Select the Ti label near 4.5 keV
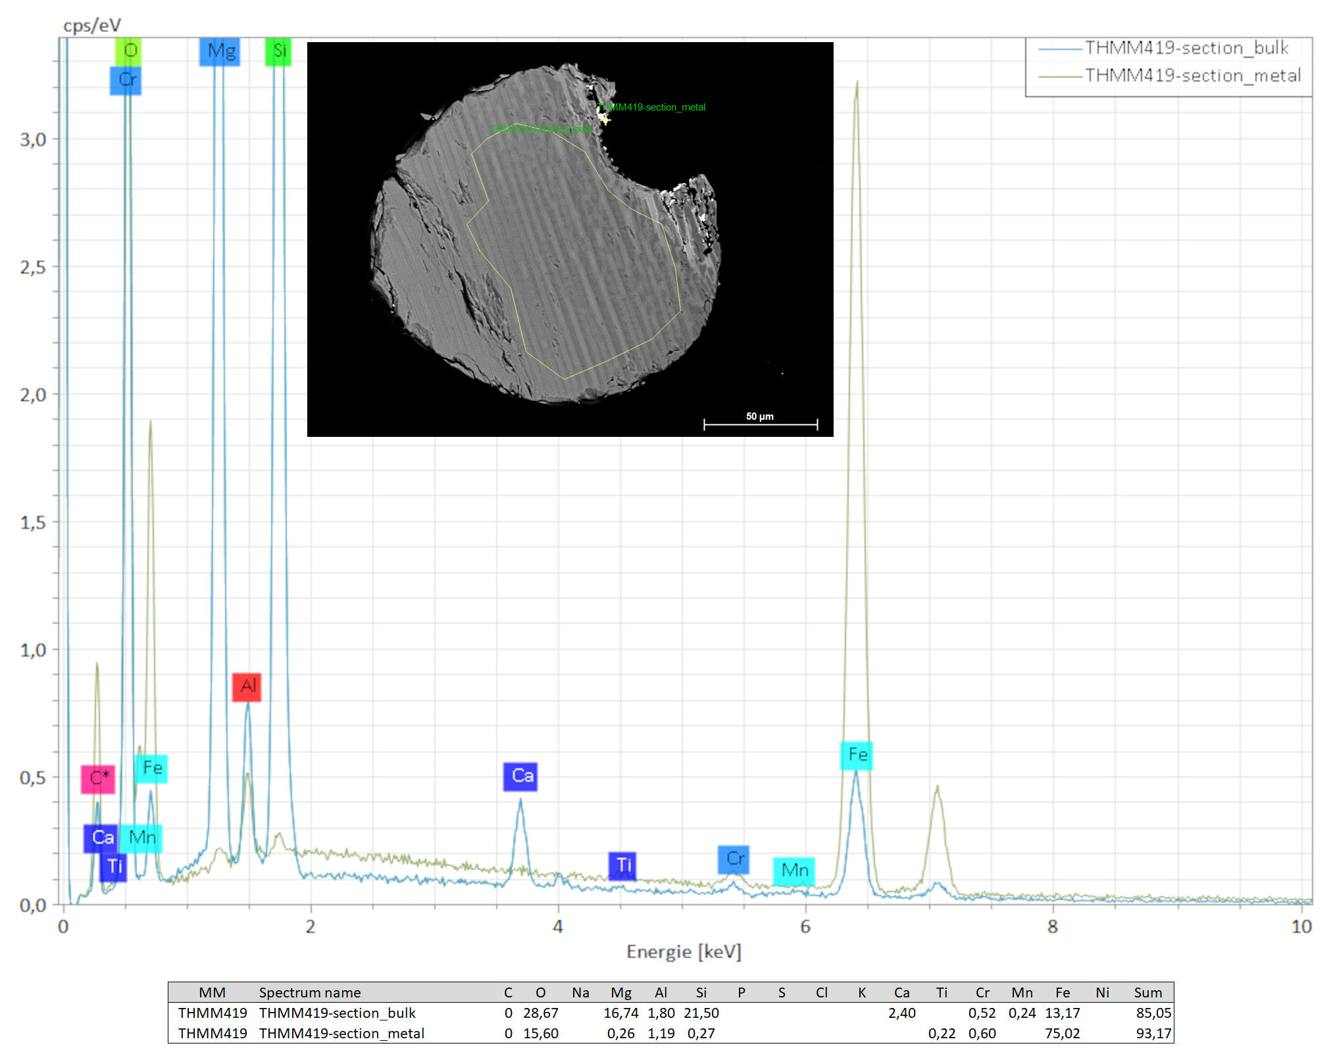The width and height of the screenshot is (1333, 1056). point(622,865)
